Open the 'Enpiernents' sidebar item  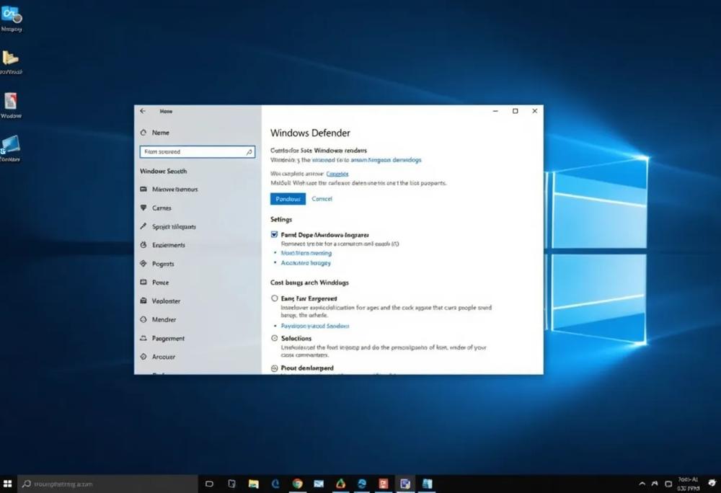162,245
